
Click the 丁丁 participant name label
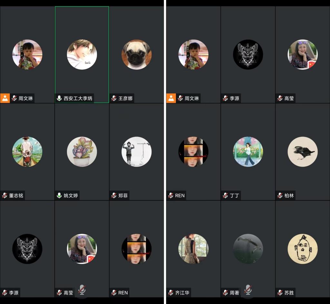click(x=234, y=196)
